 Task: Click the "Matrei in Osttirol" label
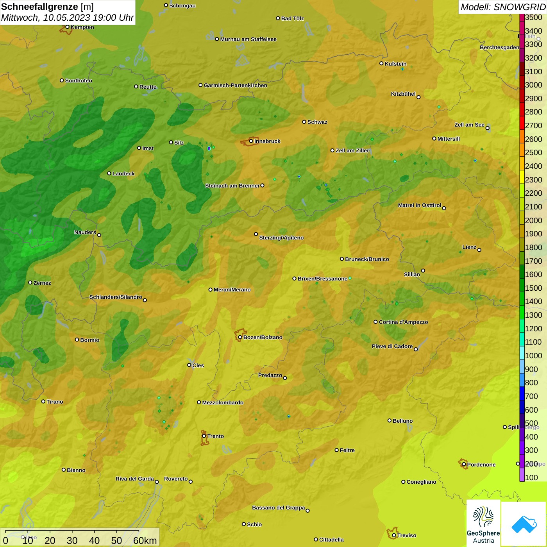pyautogui.click(x=420, y=205)
